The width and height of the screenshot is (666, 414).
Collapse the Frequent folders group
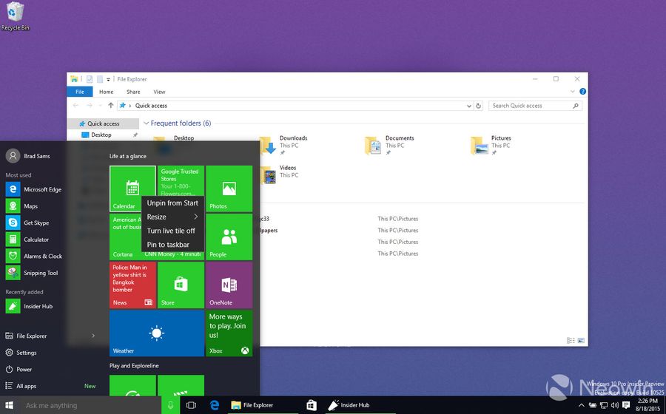coord(146,123)
